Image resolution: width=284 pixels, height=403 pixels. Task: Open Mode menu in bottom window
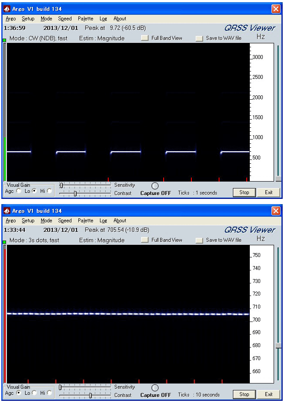[x=46, y=221]
